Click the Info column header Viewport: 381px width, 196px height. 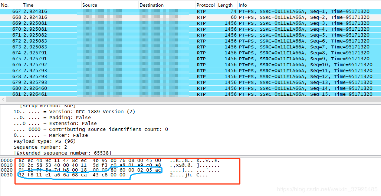(309, 5)
